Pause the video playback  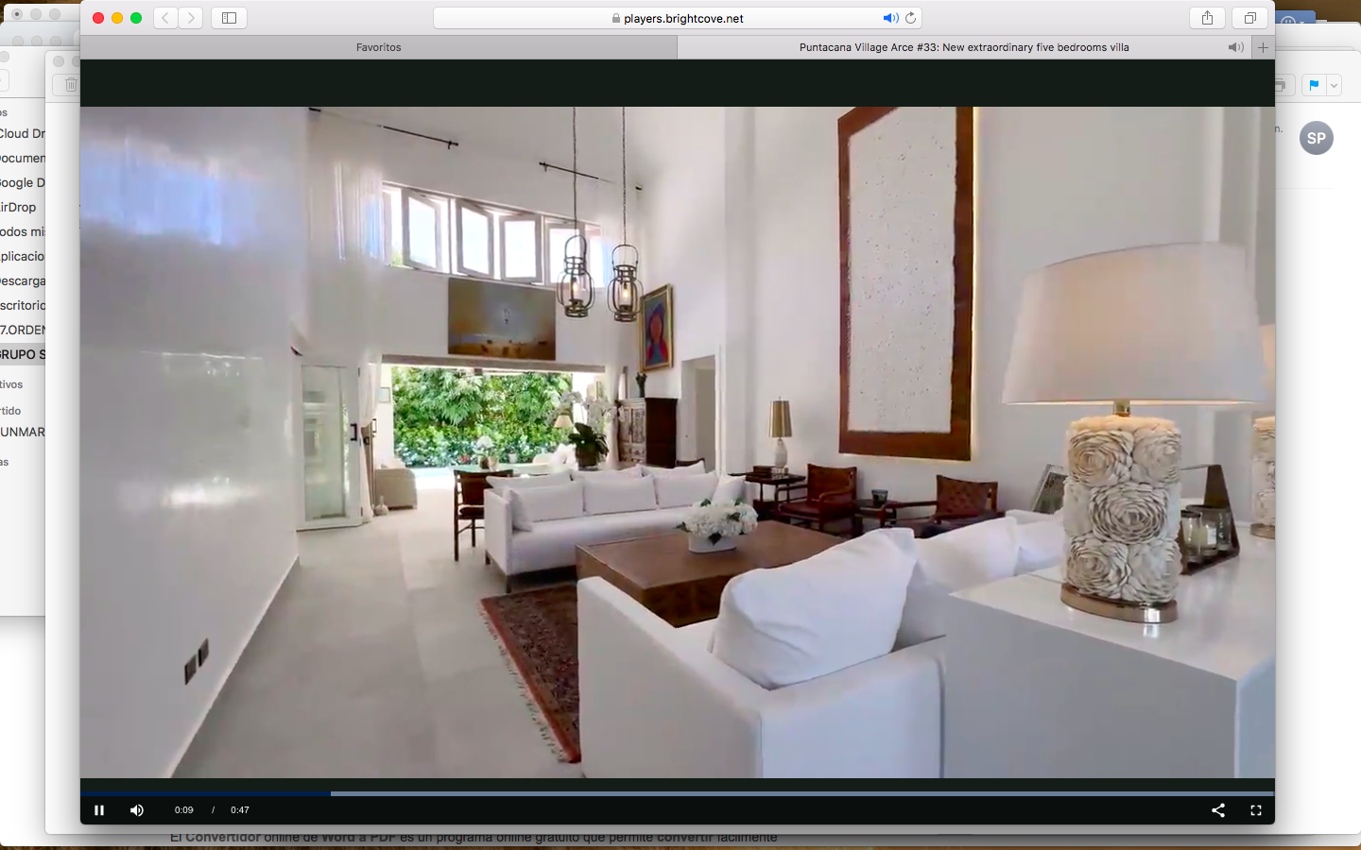[99, 810]
